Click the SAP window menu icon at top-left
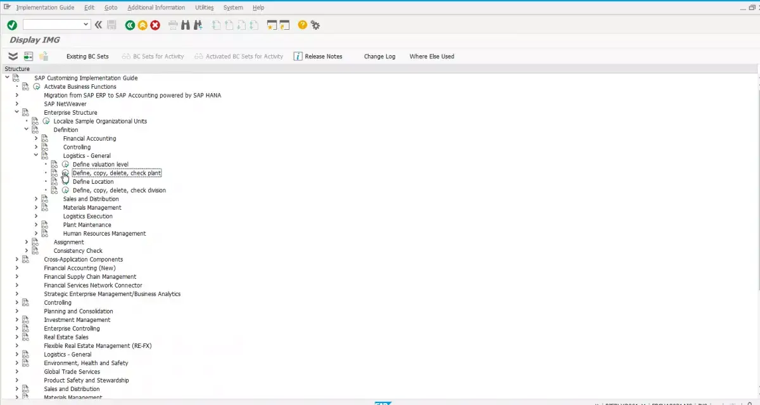Screen dimensions: 760x405 [x=7, y=7]
